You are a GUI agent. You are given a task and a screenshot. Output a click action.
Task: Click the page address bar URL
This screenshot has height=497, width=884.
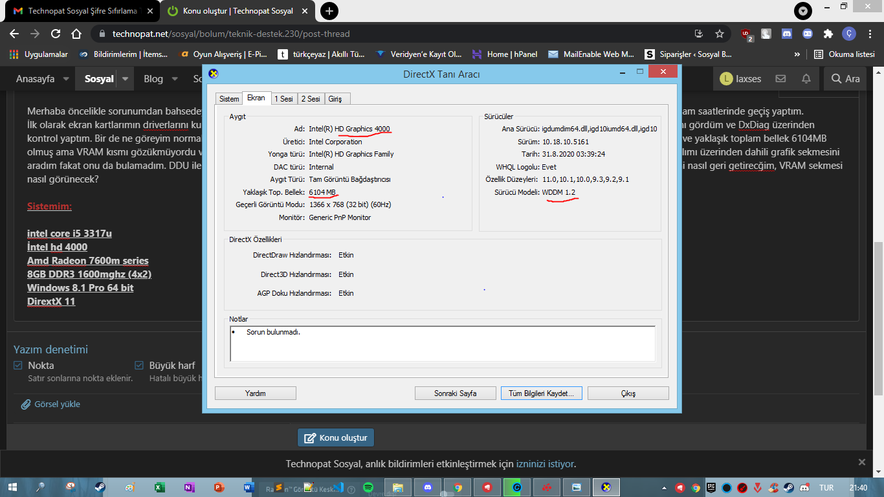click(x=231, y=34)
